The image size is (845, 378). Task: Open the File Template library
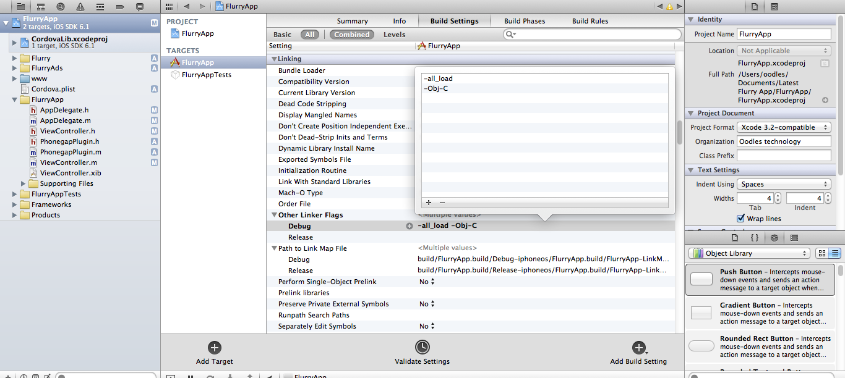tap(735, 238)
